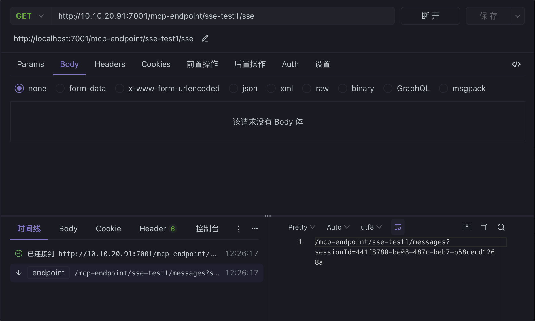Open the 控制台 console tab
Image resolution: width=535 pixels, height=321 pixels.
pyautogui.click(x=207, y=228)
